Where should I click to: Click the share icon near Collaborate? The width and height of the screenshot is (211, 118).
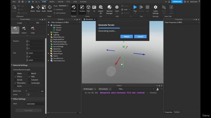click(188, 2)
